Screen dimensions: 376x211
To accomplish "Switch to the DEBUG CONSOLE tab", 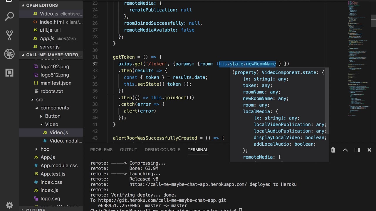I will point(162,150).
